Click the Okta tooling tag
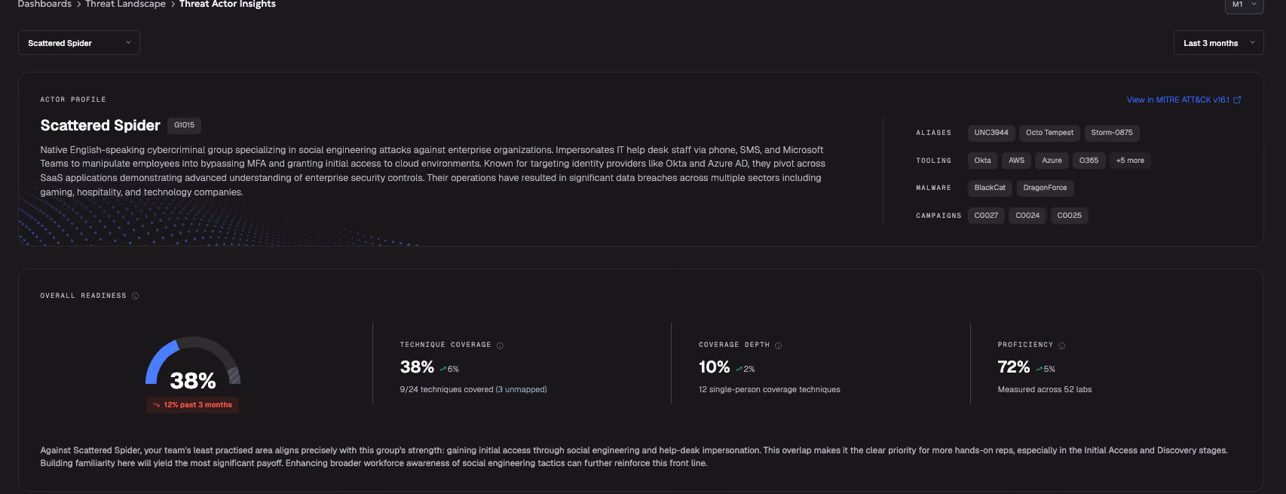This screenshot has width=1286, height=494. tap(982, 161)
